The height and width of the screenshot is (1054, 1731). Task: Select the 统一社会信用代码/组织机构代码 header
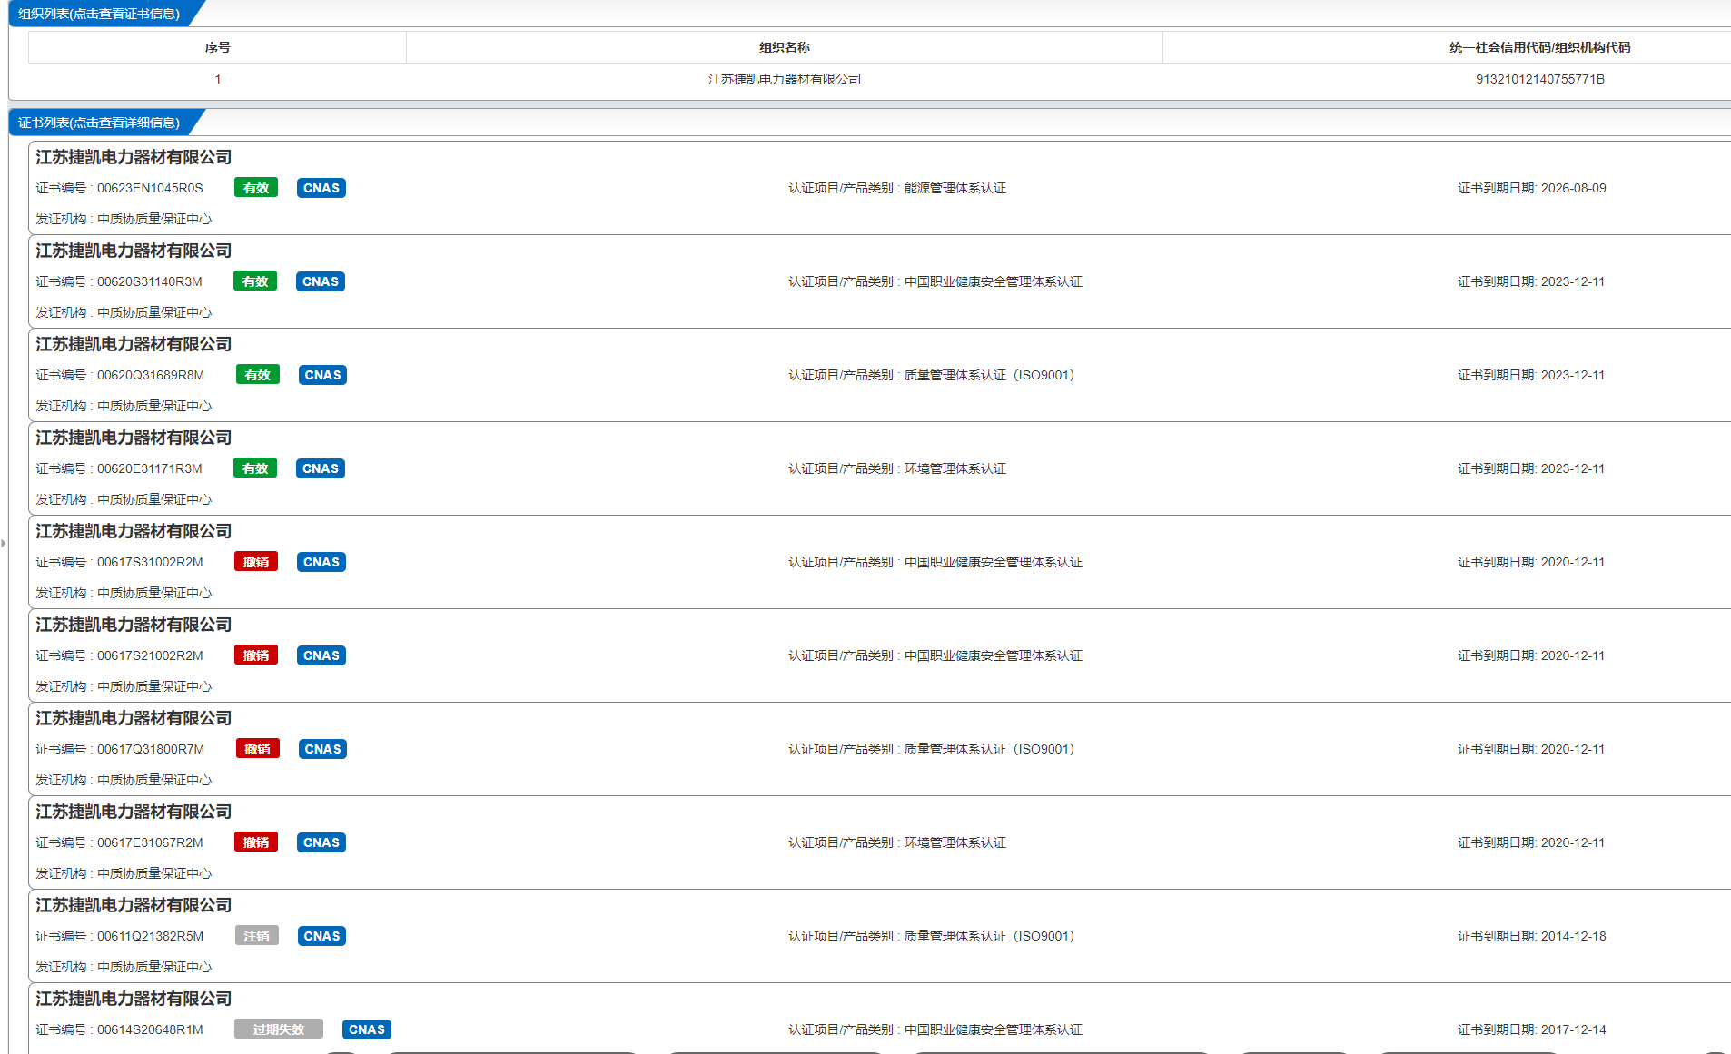[x=1539, y=47]
